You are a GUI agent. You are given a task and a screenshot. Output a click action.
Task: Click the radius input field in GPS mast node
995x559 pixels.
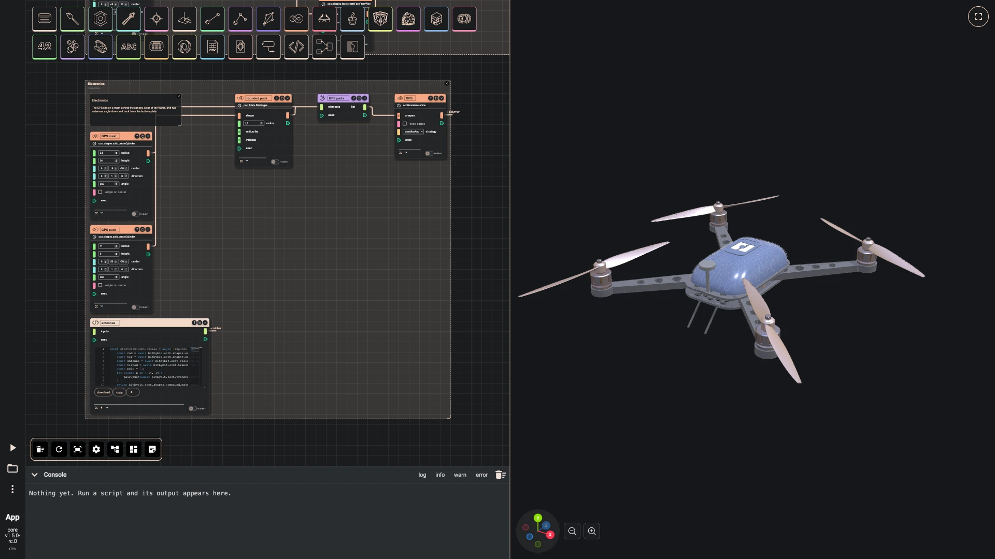point(109,153)
